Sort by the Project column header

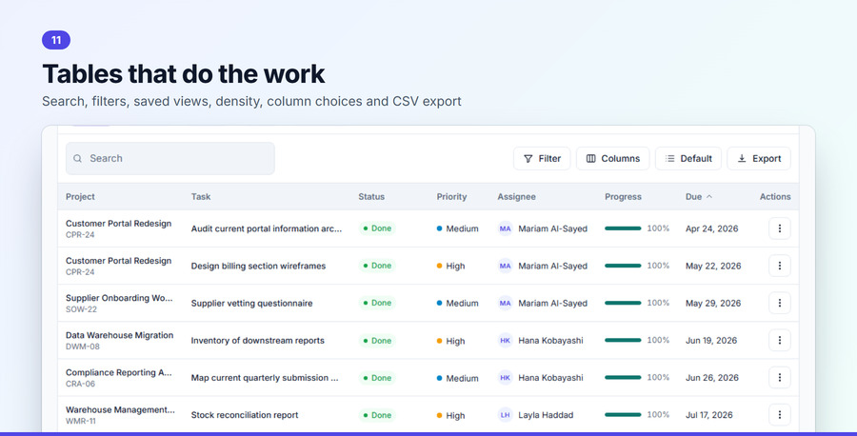(x=80, y=197)
